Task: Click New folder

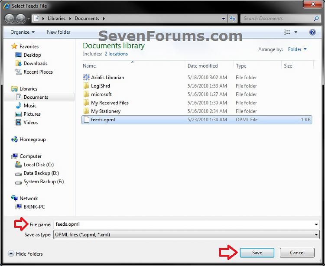Action: click(x=58, y=32)
